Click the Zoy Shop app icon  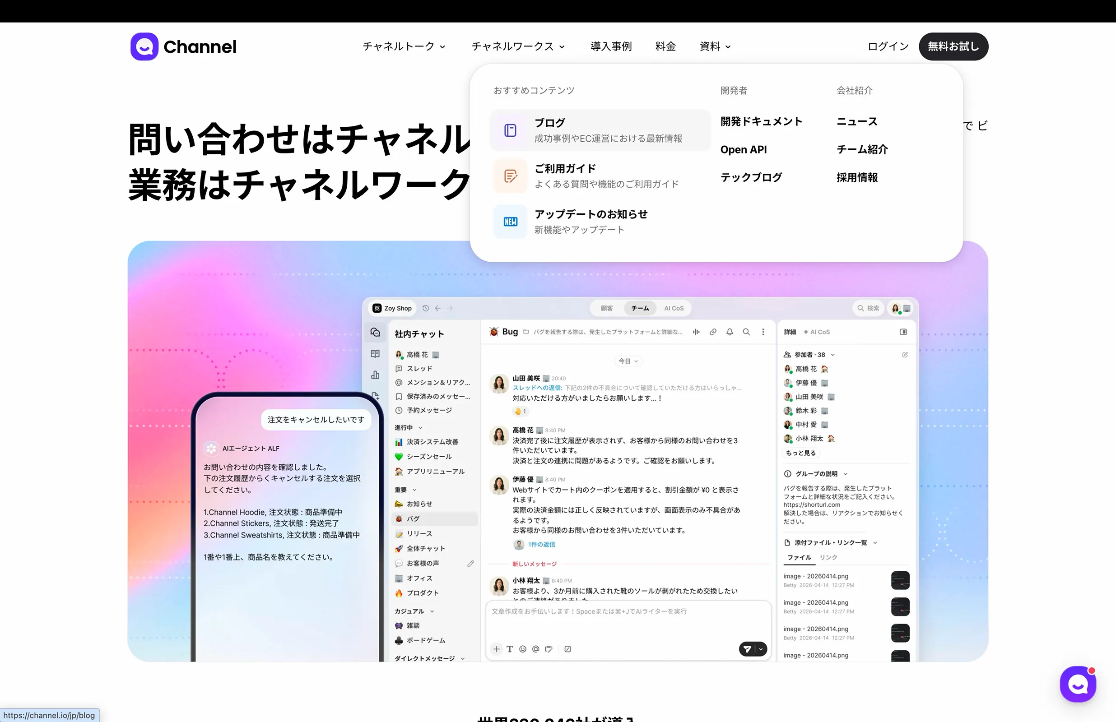pyautogui.click(x=377, y=308)
